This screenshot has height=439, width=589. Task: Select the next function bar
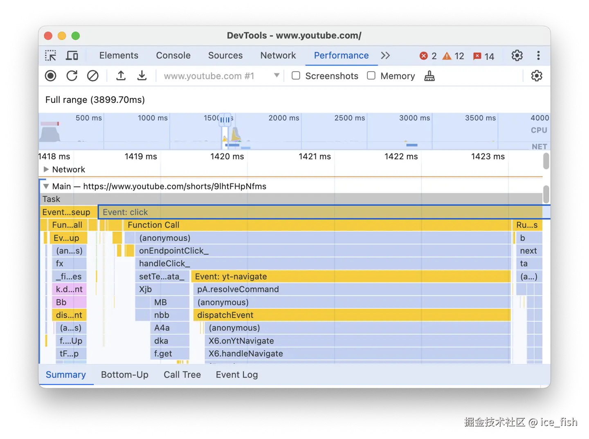[x=529, y=251]
